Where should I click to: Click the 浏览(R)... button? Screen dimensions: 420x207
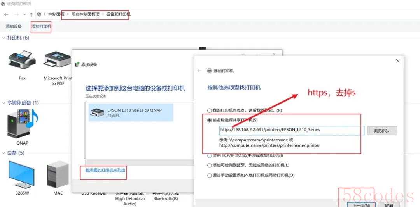(382, 131)
